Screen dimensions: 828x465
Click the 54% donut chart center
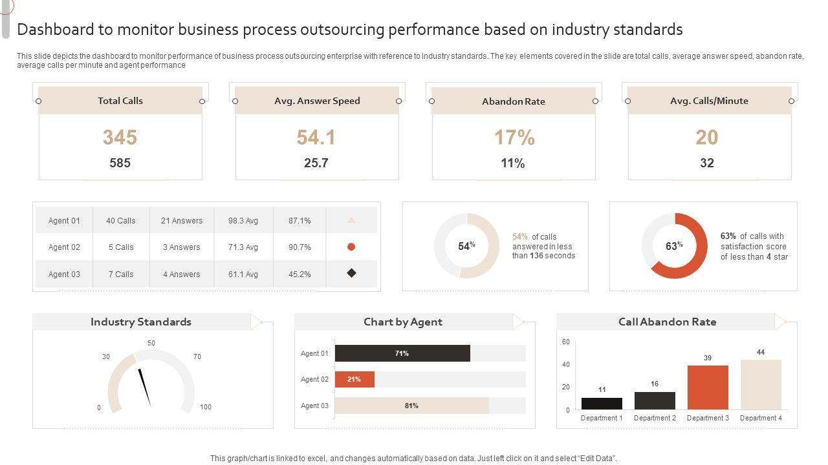pyautogui.click(x=466, y=246)
